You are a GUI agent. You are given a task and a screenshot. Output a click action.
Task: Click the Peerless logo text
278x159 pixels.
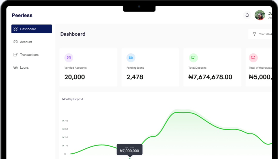coord(22,15)
